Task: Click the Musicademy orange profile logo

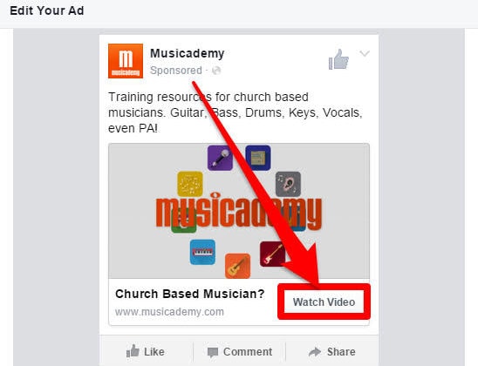Action: click(x=126, y=61)
